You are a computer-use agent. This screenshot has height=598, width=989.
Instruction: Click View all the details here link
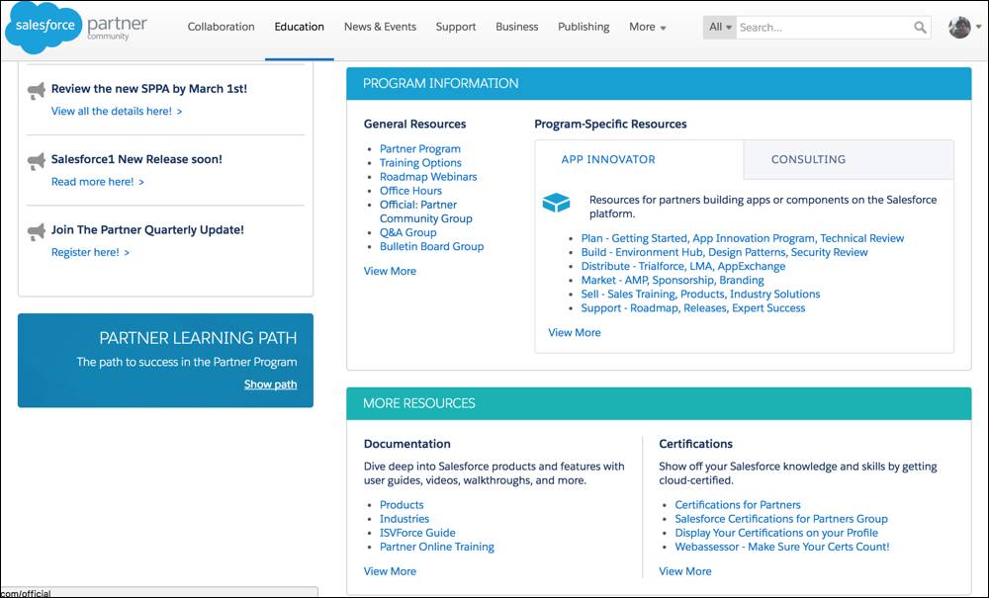click(117, 111)
